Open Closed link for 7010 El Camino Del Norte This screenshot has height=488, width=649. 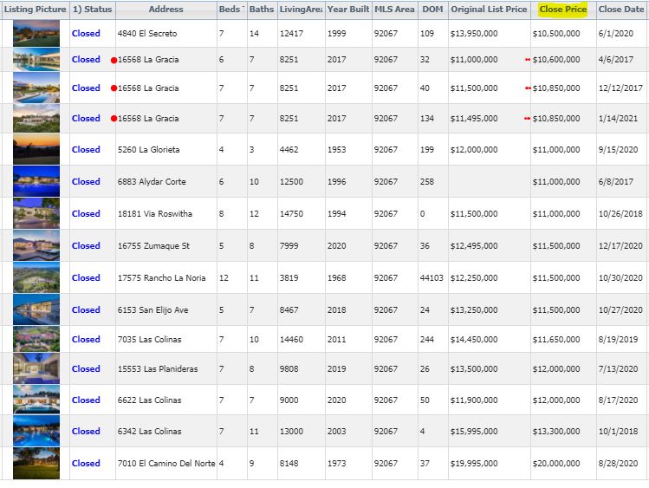tap(86, 464)
